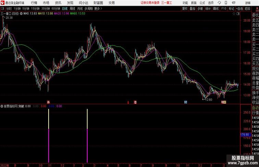This screenshot has width=259, height=167.
Task: Open the 选项 menu
Action: tap(211, 3)
